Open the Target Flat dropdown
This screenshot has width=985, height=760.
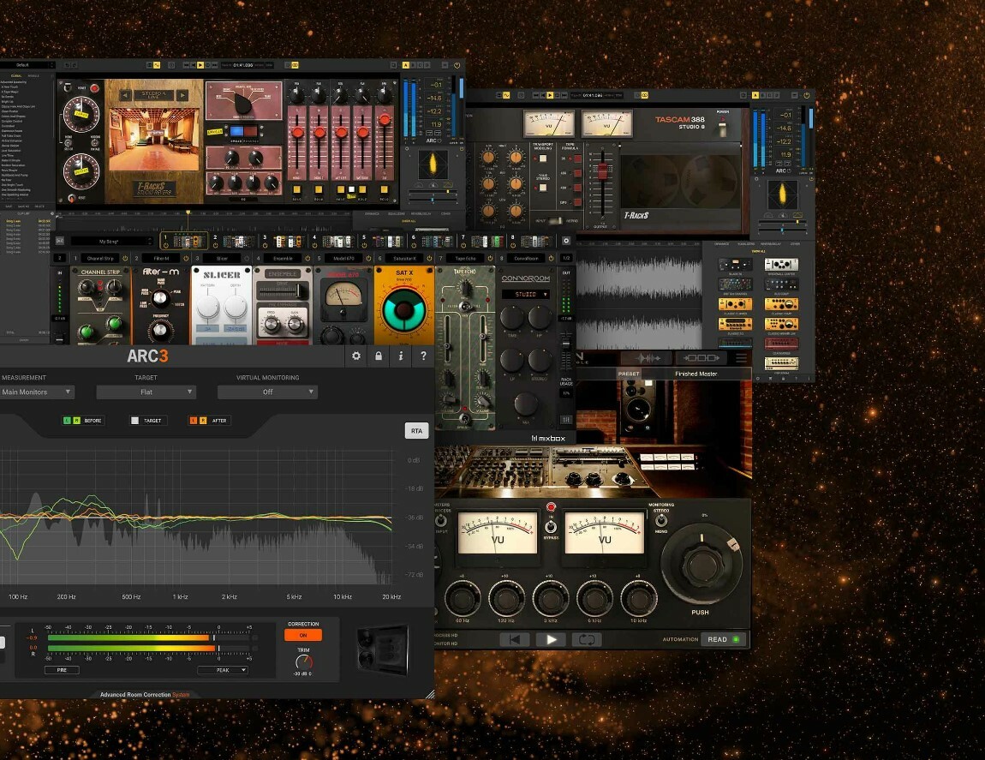pyautogui.click(x=146, y=392)
